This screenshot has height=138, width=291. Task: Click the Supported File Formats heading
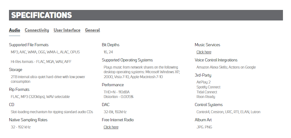point(29,45)
